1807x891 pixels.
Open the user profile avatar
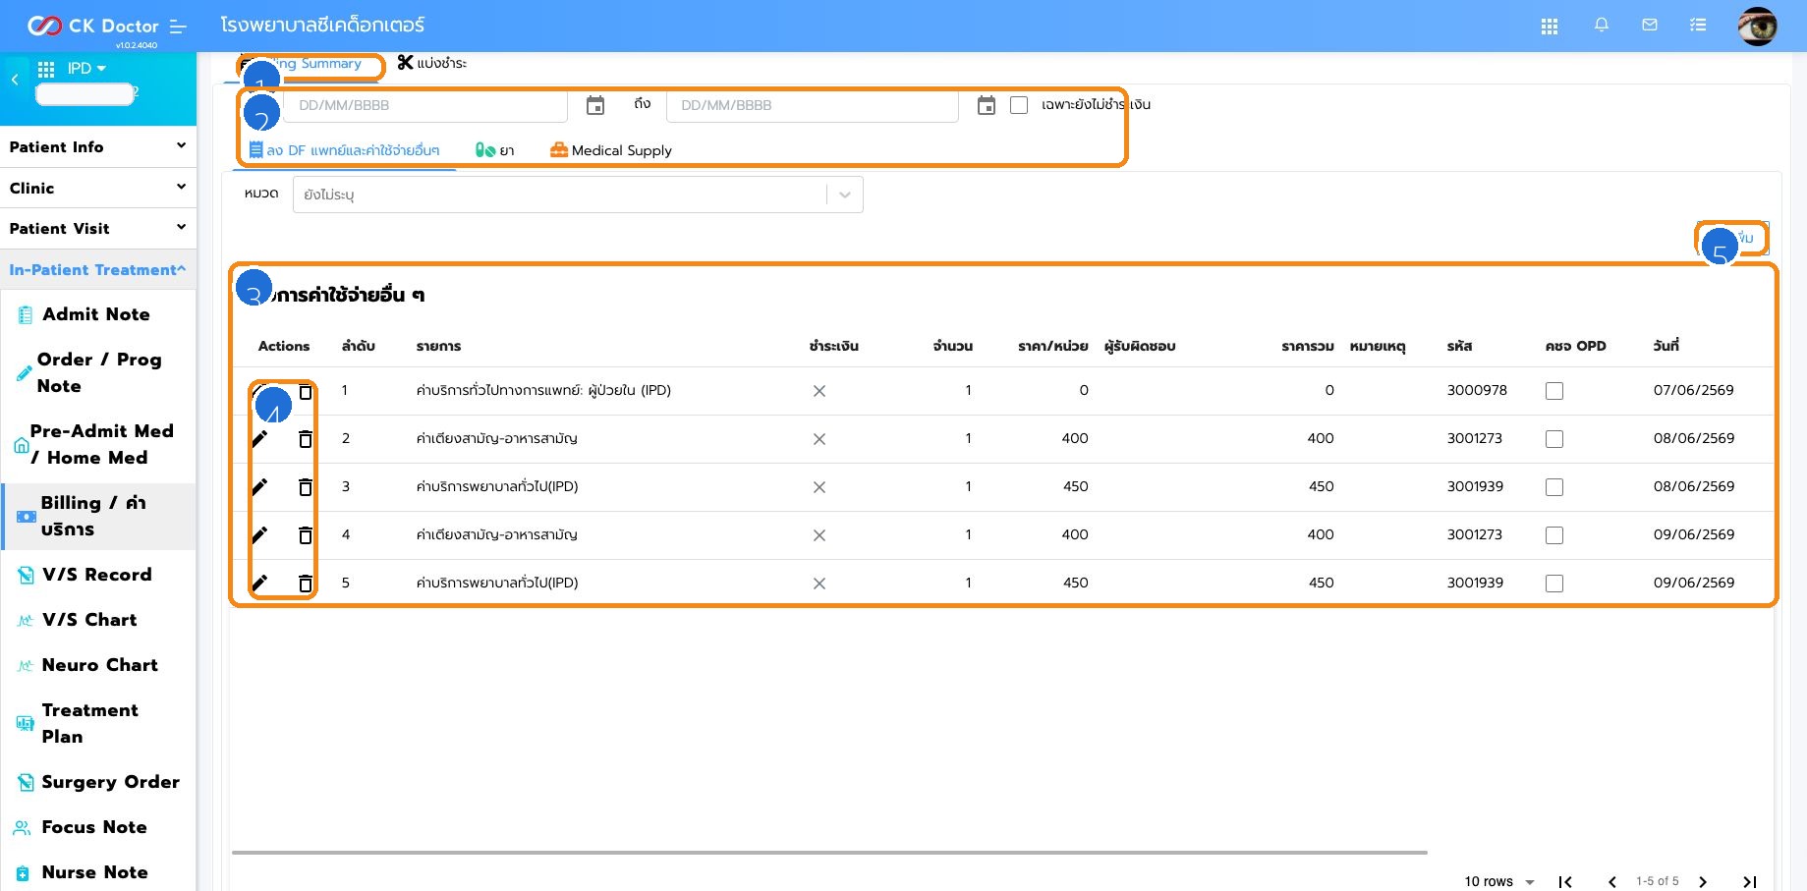pos(1757,26)
